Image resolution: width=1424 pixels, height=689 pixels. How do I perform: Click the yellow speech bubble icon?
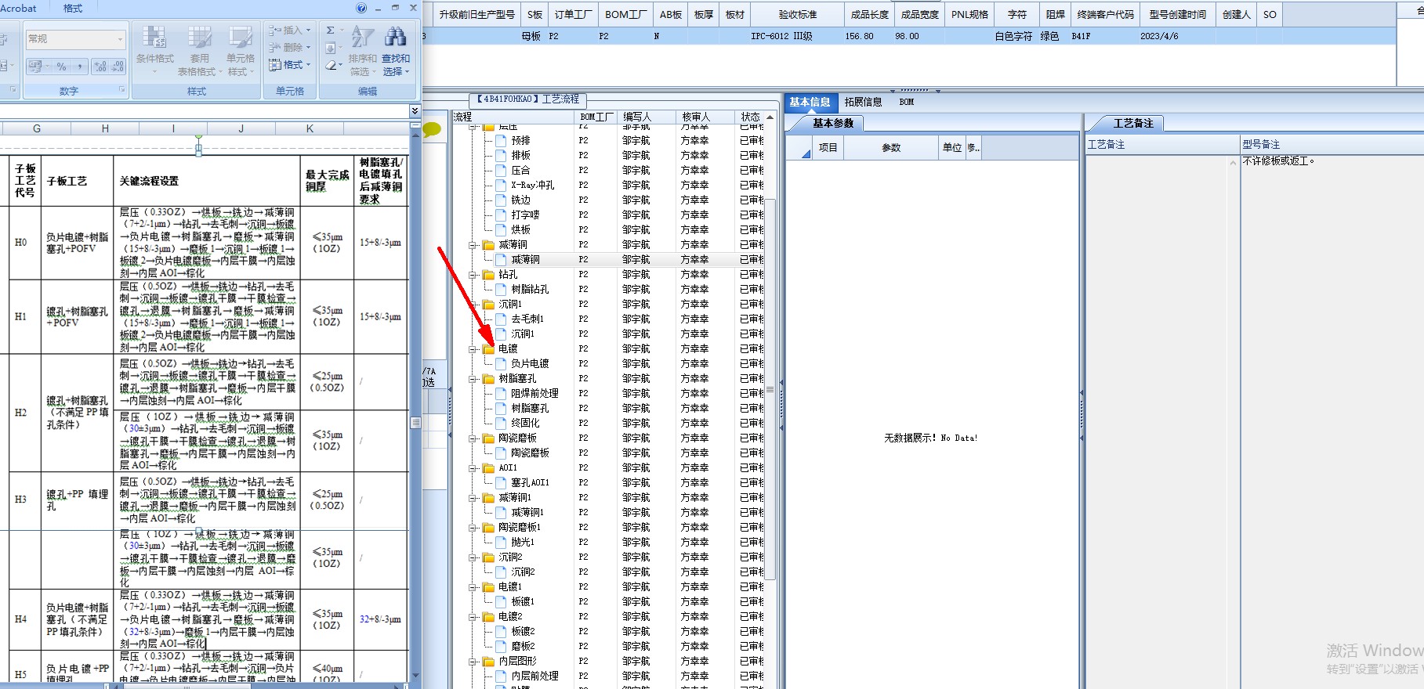(432, 129)
